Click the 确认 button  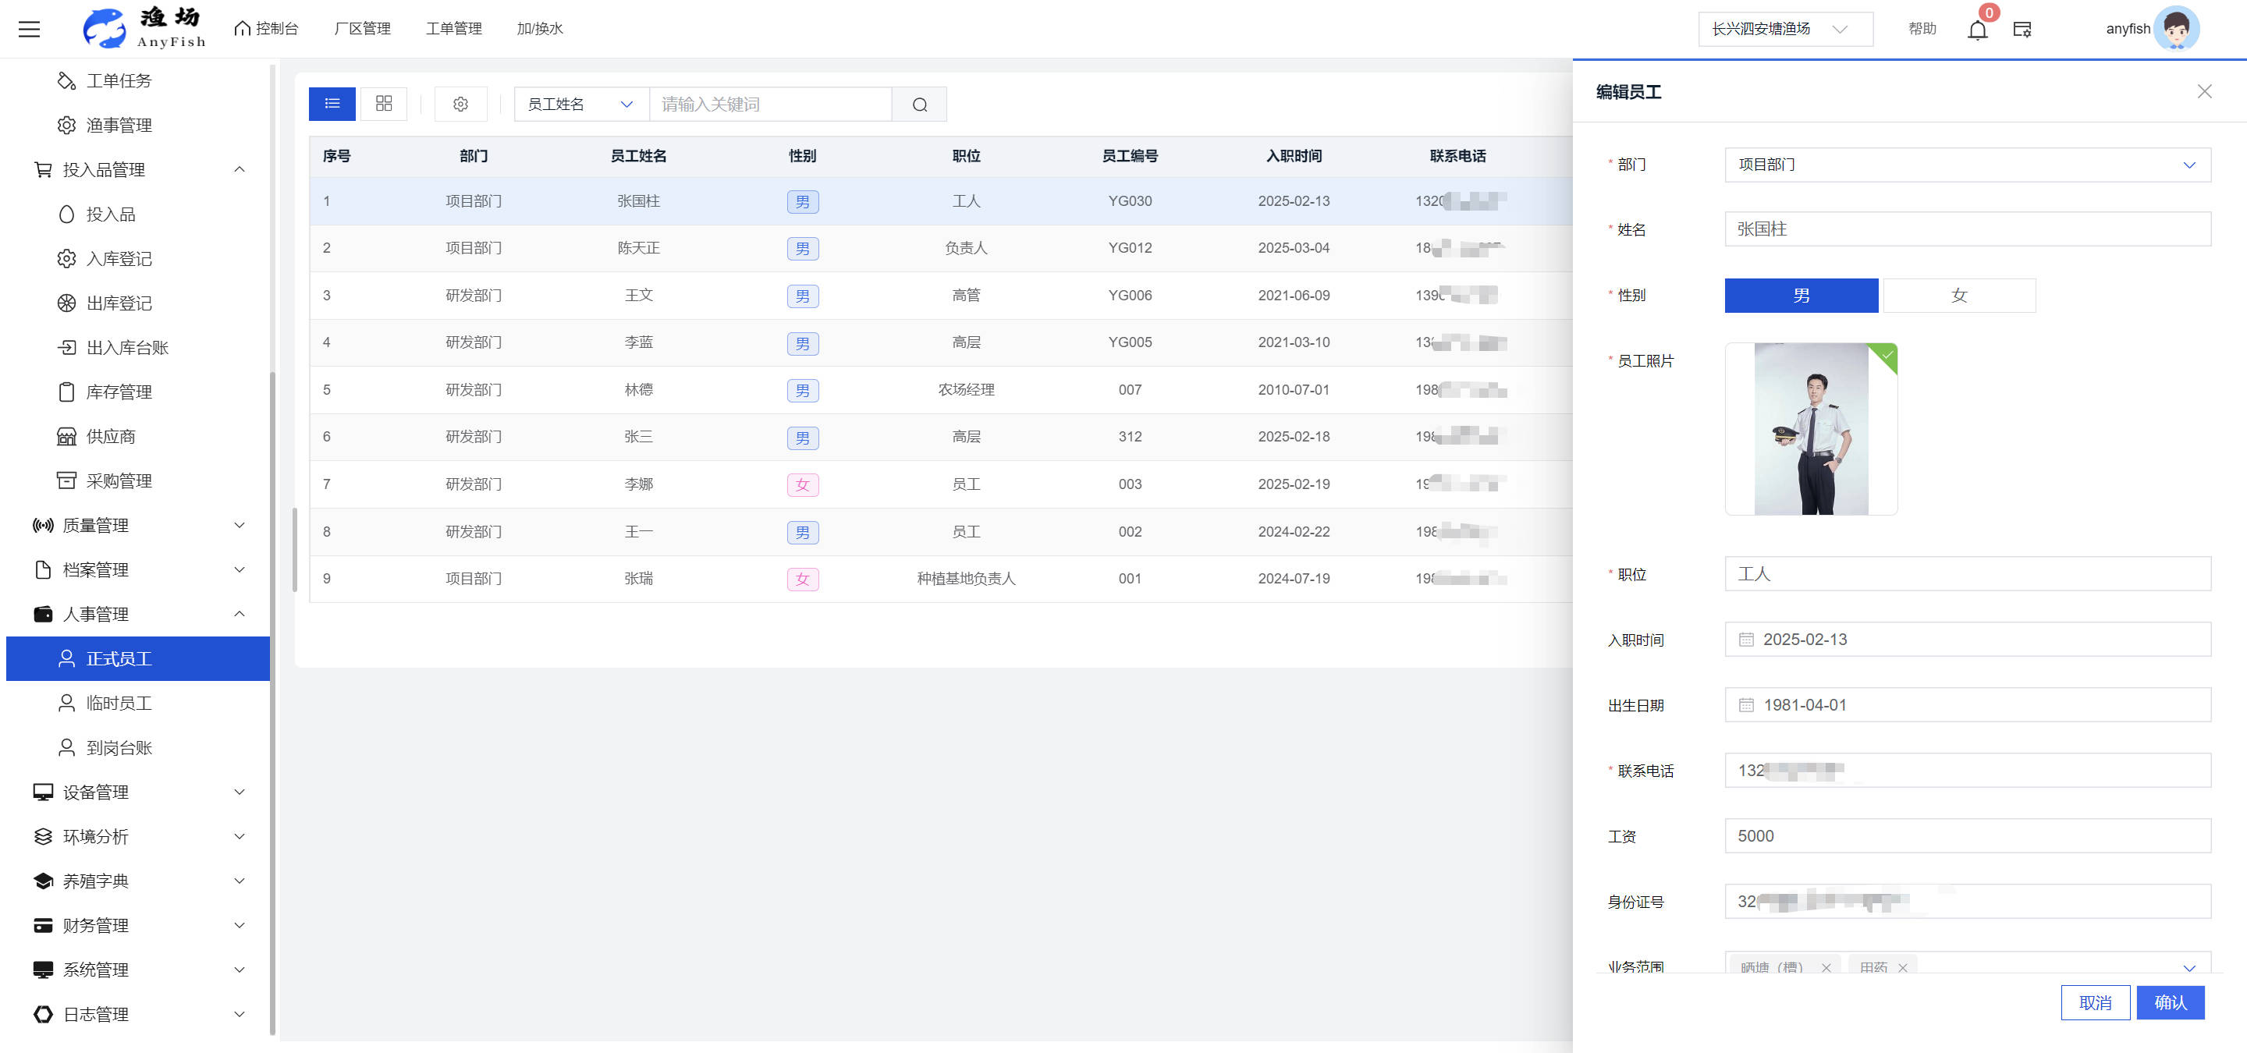[2169, 1002]
